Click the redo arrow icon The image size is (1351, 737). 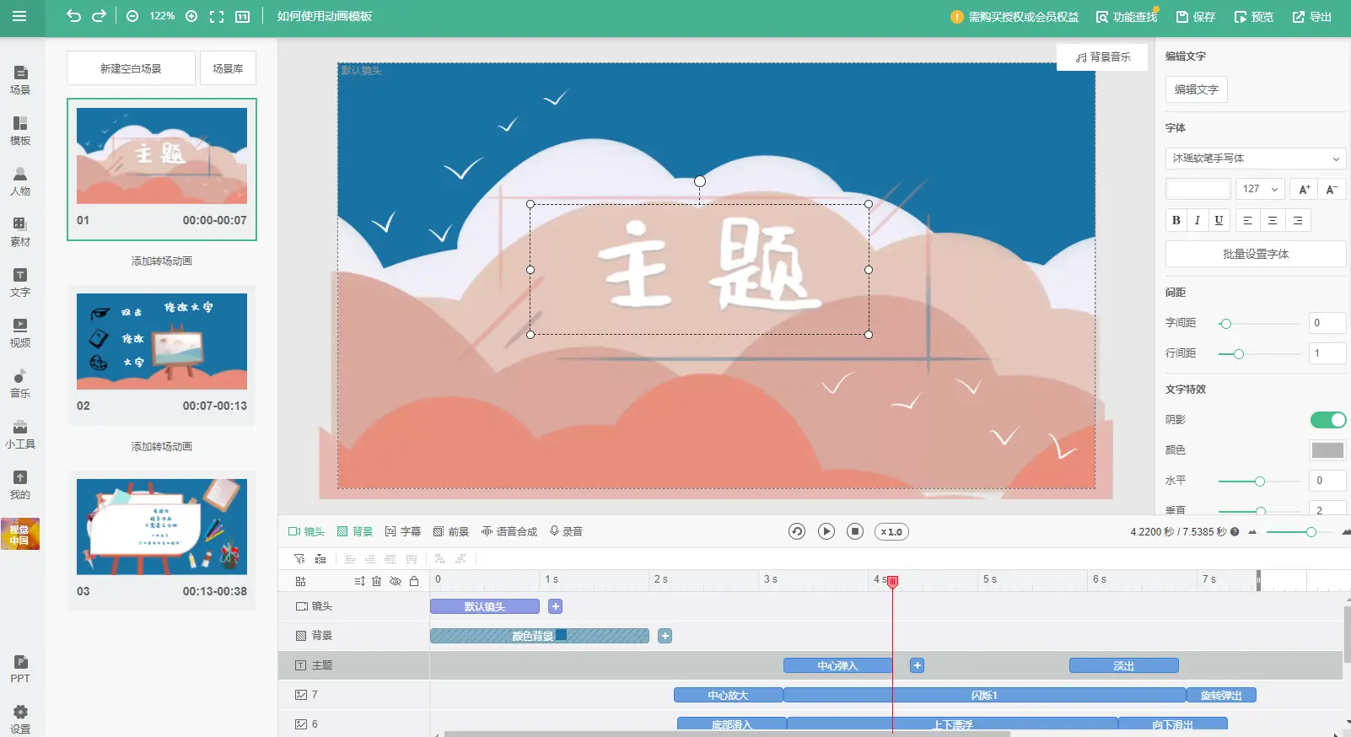[x=99, y=16]
